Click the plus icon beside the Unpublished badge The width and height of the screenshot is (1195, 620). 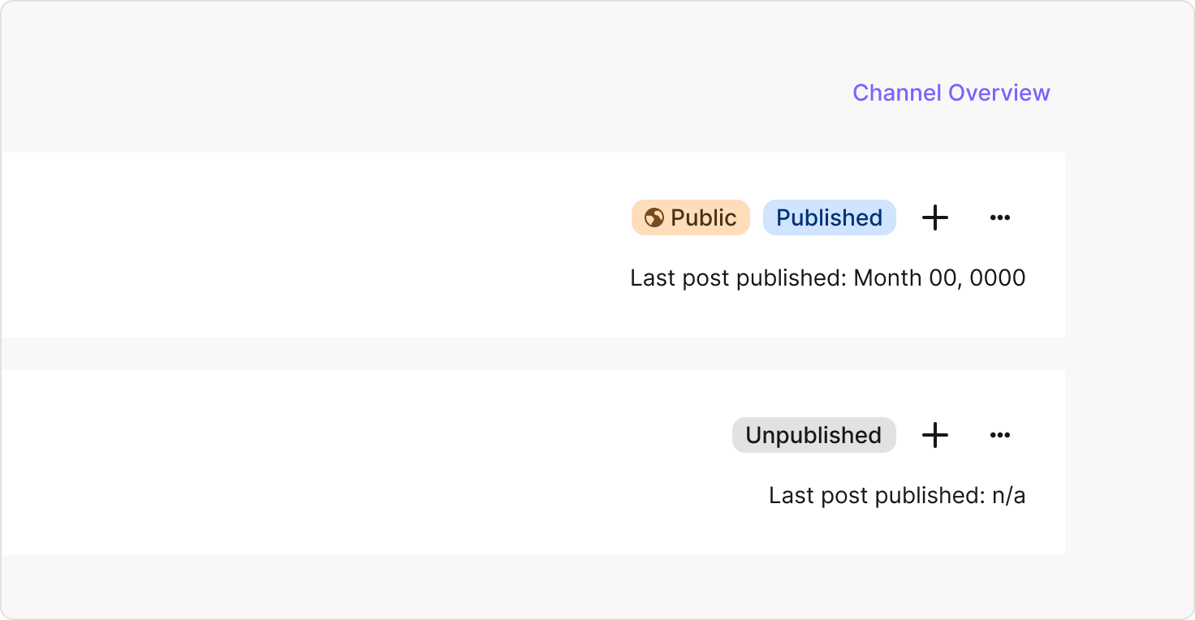coord(935,435)
